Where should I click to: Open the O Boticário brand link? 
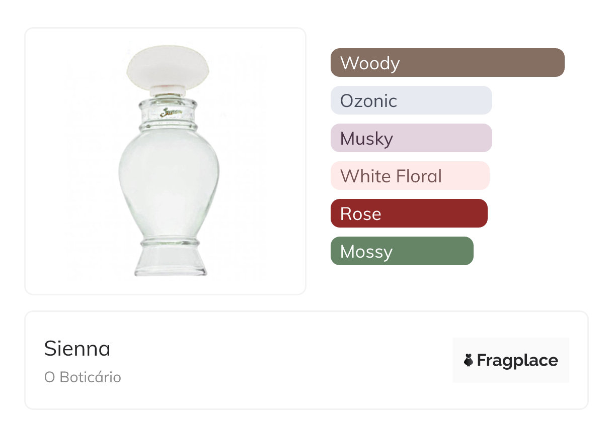tap(83, 377)
